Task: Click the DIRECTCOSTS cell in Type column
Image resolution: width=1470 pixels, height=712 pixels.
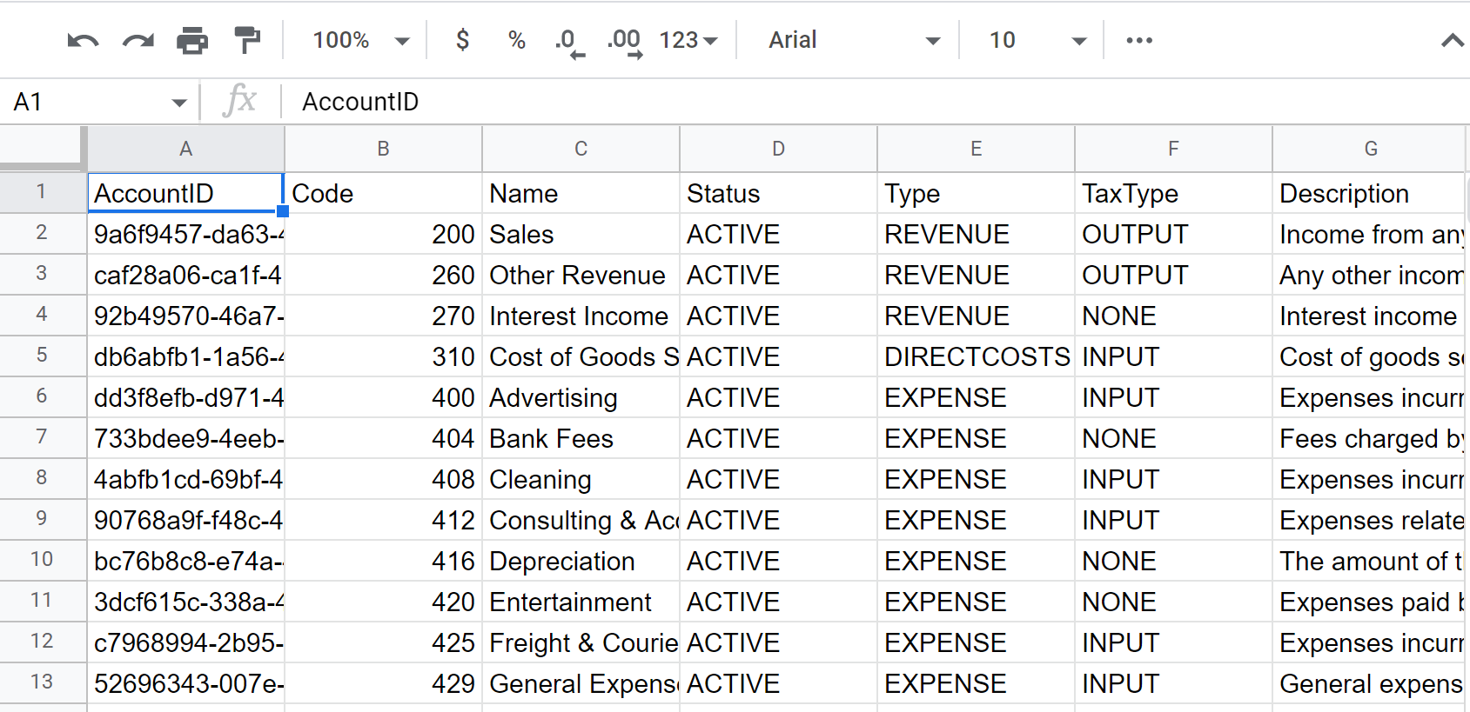Action: 976,357
